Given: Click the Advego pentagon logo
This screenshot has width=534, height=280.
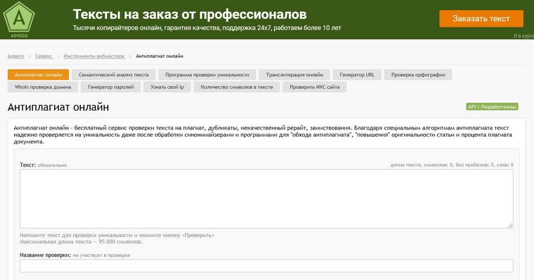Looking at the screenshot, I should 19,19.
